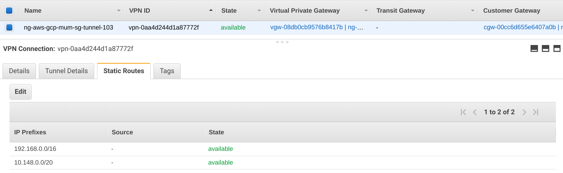Open the Tags tab
This screenshot has height=173, width=563.
point(167,71)
